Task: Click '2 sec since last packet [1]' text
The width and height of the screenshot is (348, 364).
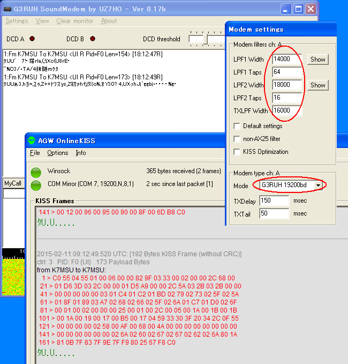Action: [x=180, y=184]
